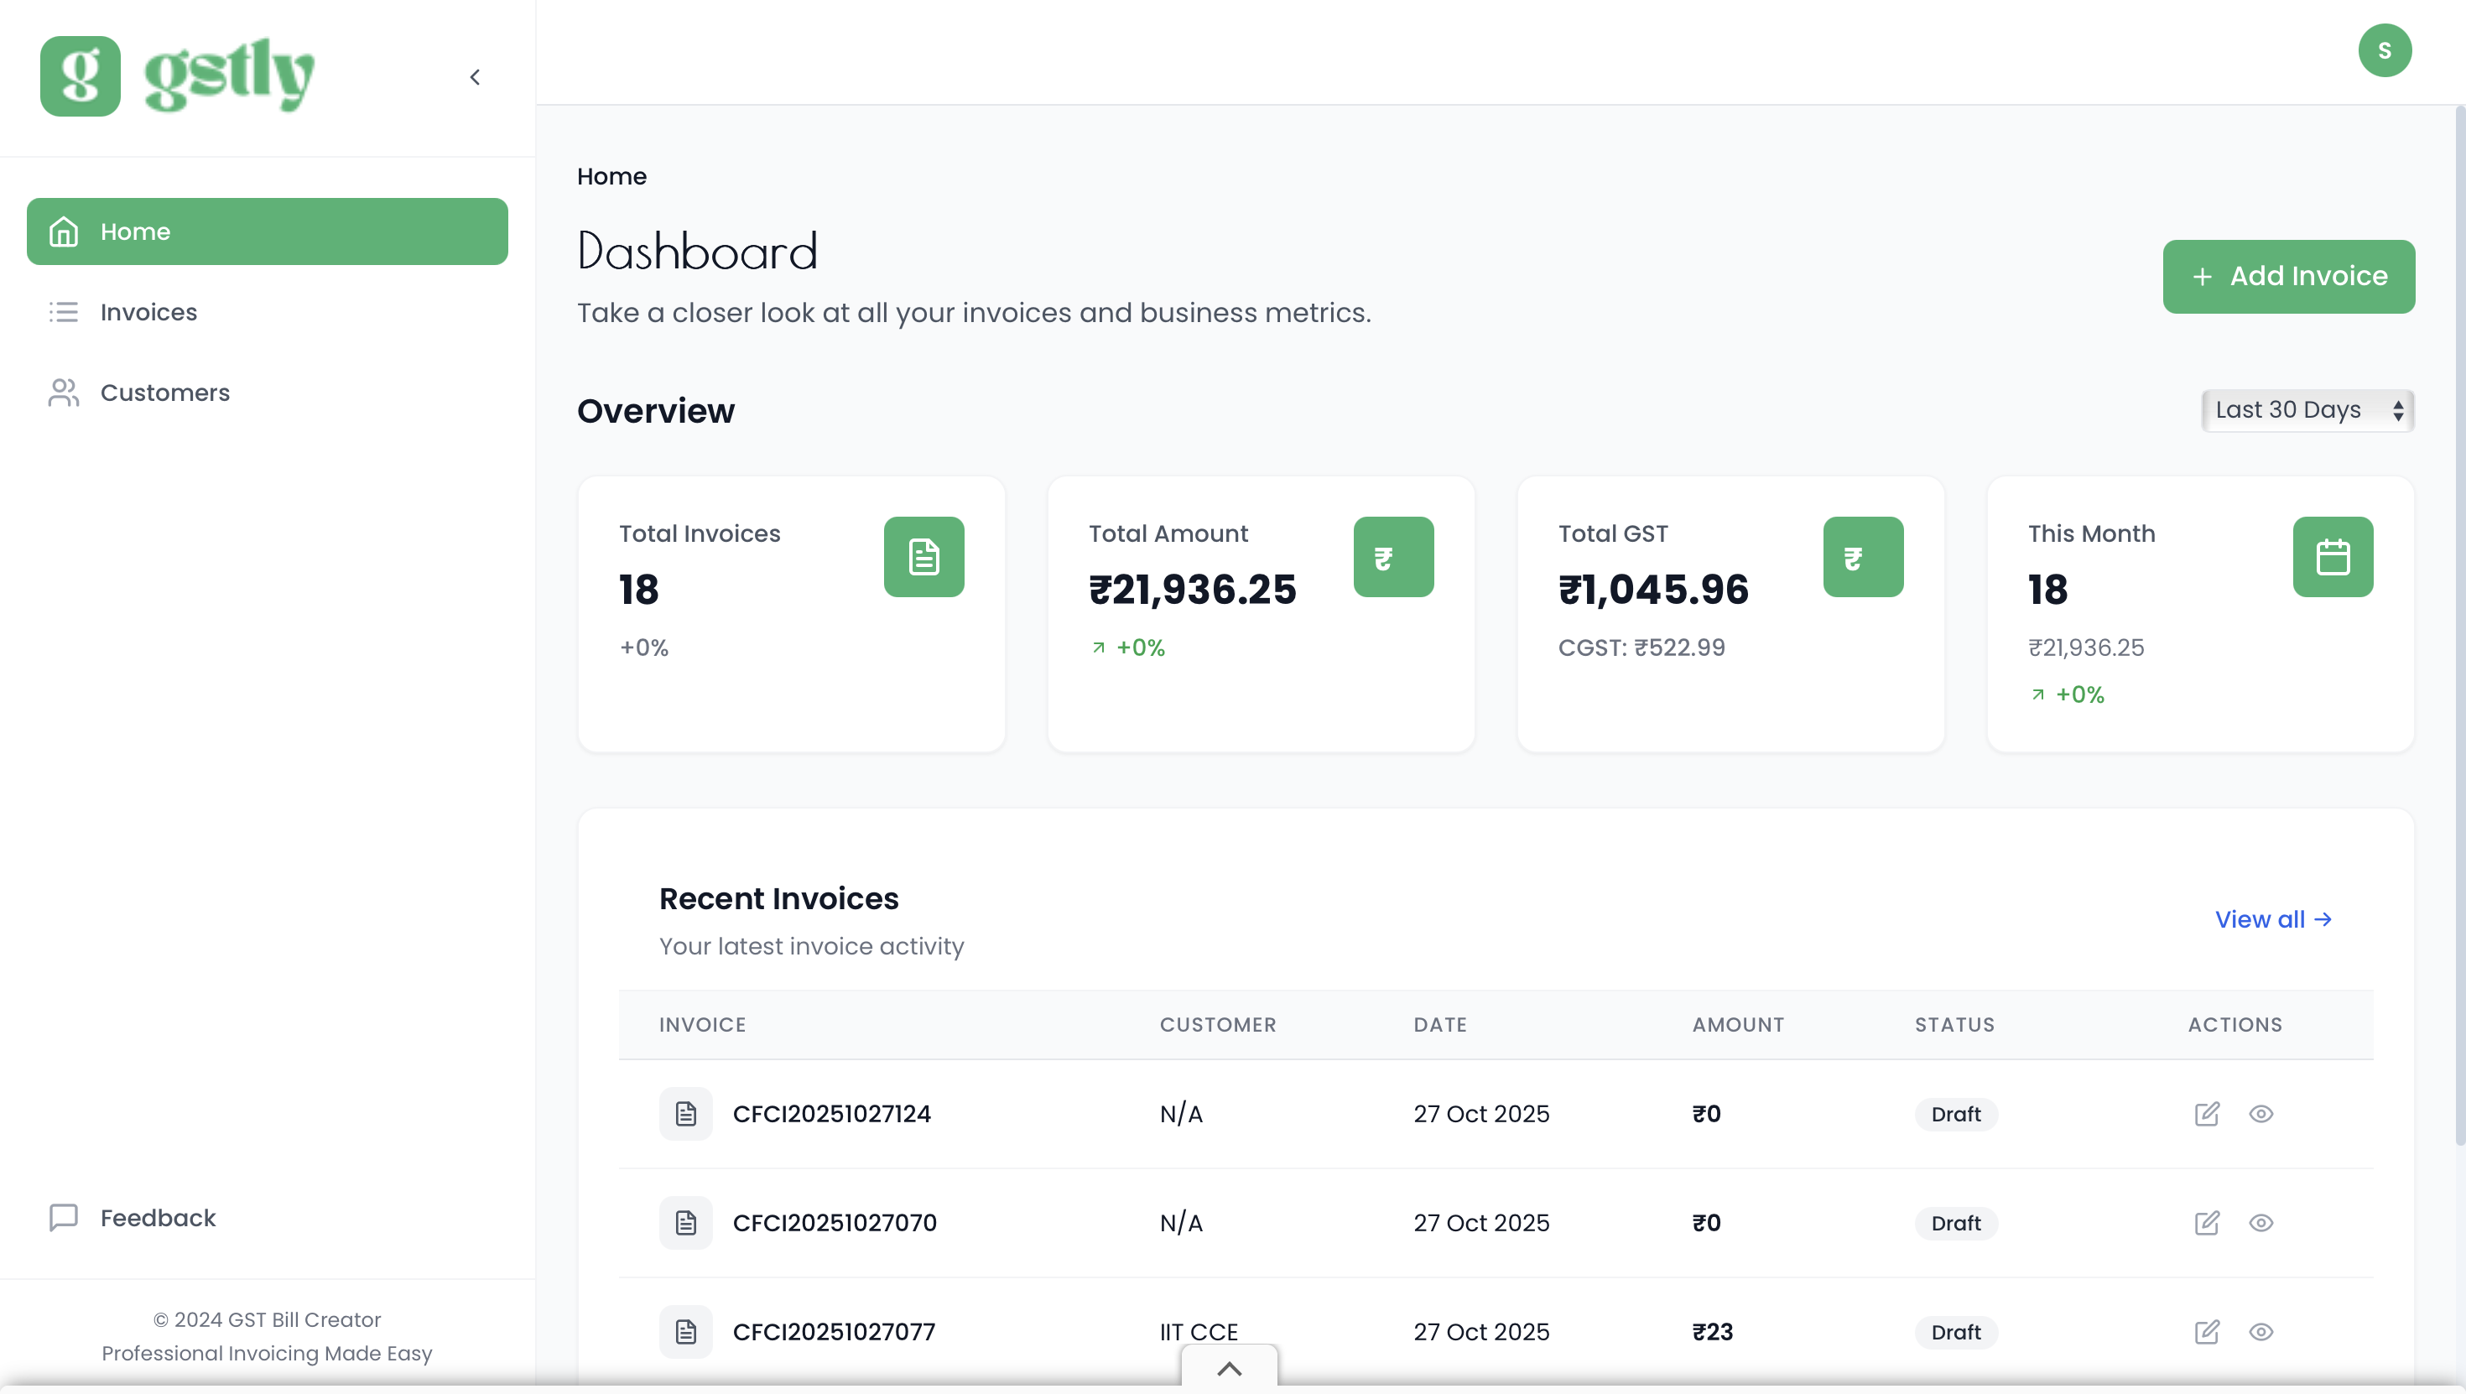Click the rupee icon on Total Amount card
2466x1394 pixels.
[1393, 556]
